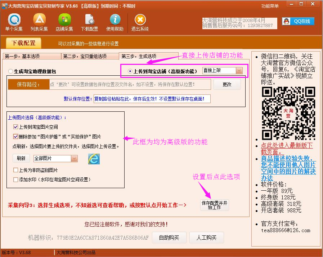Image resolution: width=323 pixels, height=257 pixels.
Task: Open 店铺采集 shop collection tool
Action: coord(64,22)
